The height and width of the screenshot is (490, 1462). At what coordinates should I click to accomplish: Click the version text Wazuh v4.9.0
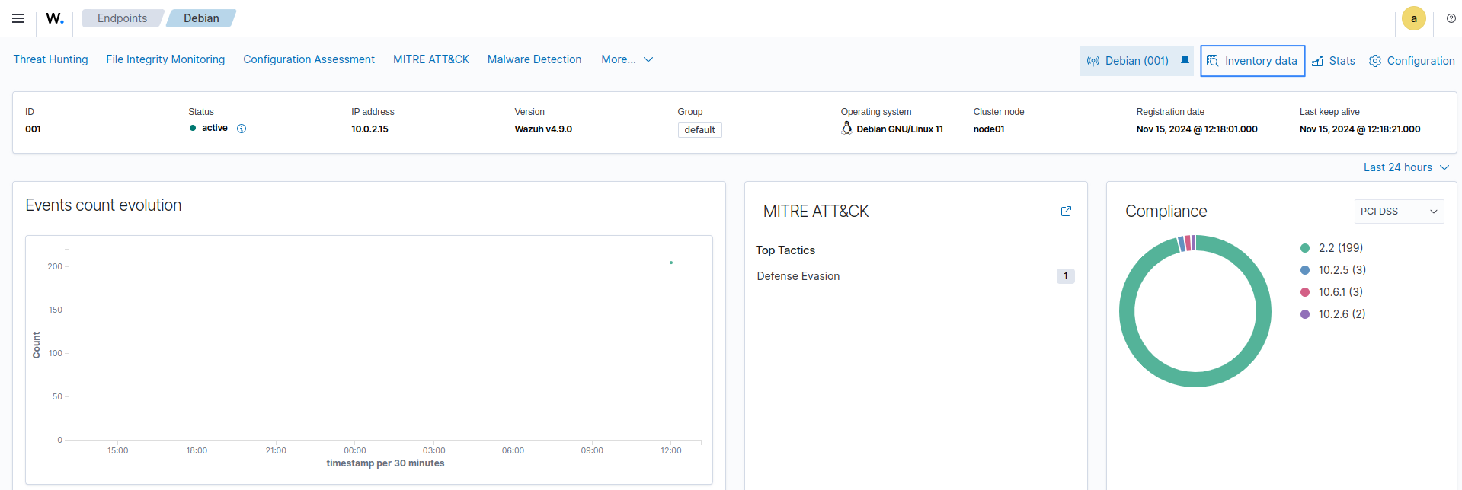tap(543, 129)
